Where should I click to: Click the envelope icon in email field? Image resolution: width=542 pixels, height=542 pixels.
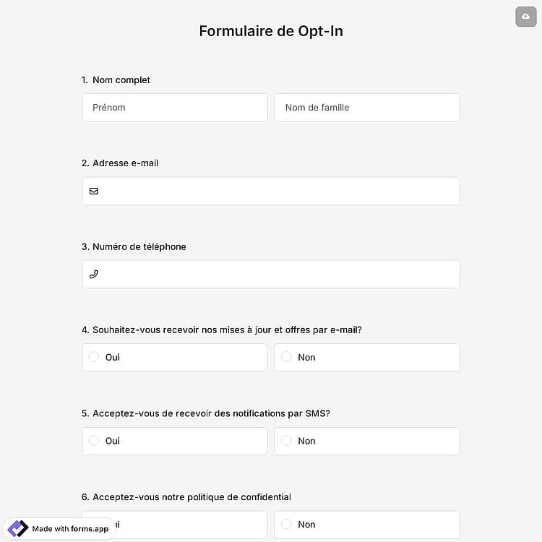click(94, 192)
